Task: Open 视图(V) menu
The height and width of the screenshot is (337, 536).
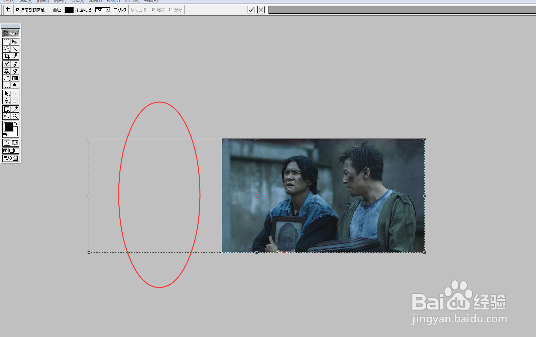Action: 113,1
